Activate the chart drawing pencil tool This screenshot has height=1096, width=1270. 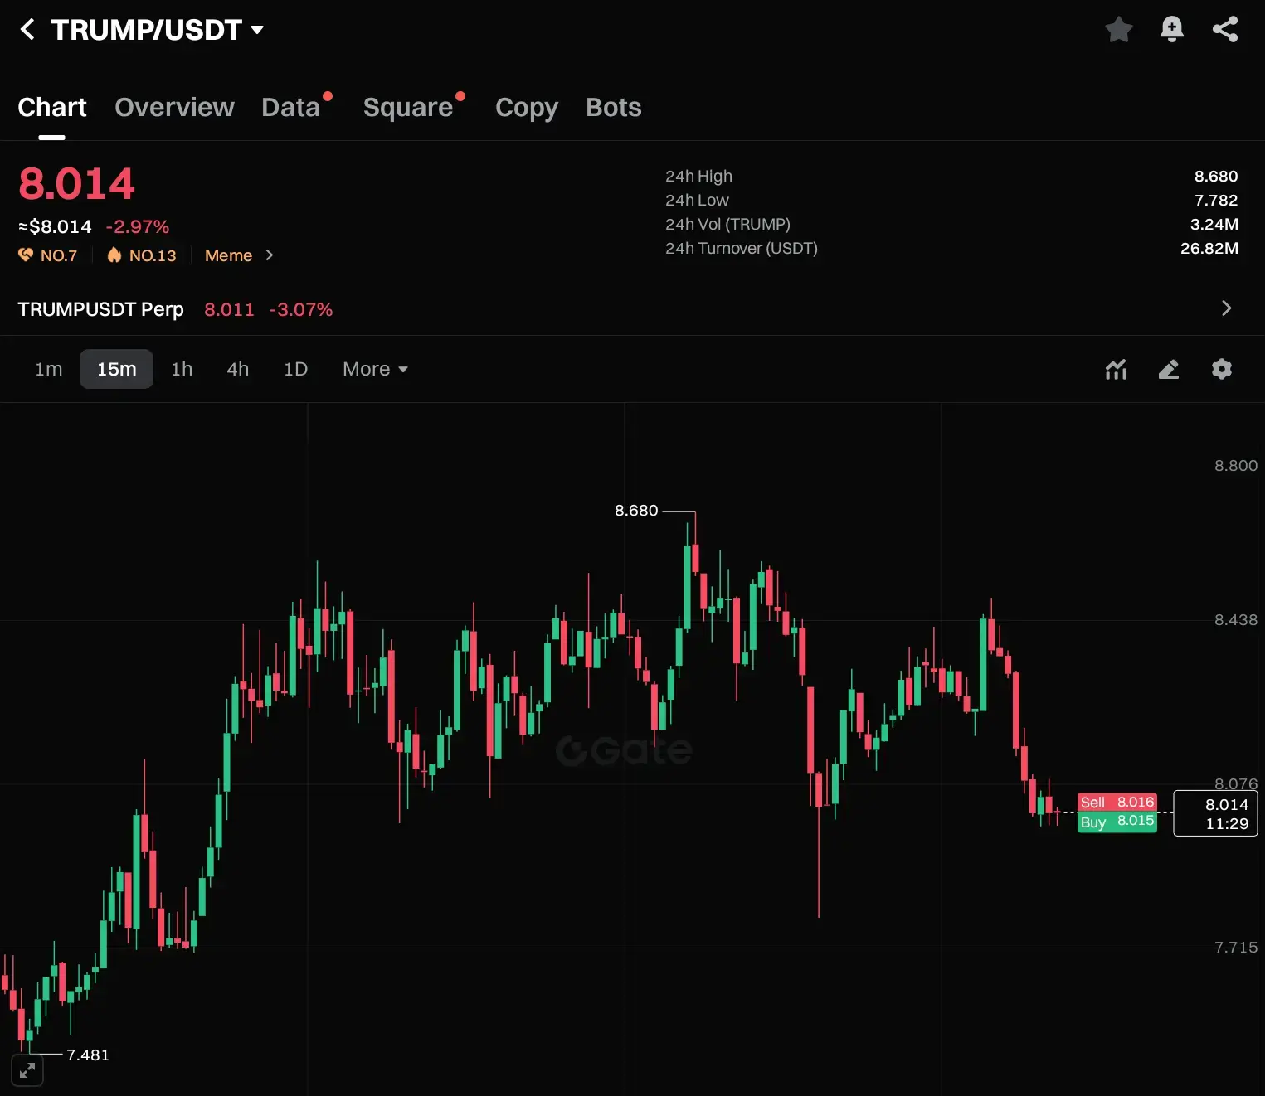pyautogui.click(x=1169, y=370)
